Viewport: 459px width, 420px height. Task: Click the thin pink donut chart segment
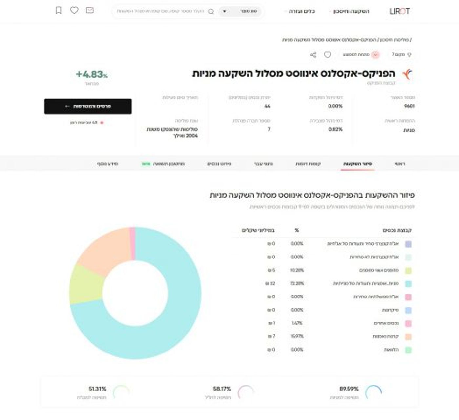pos(132,244)
